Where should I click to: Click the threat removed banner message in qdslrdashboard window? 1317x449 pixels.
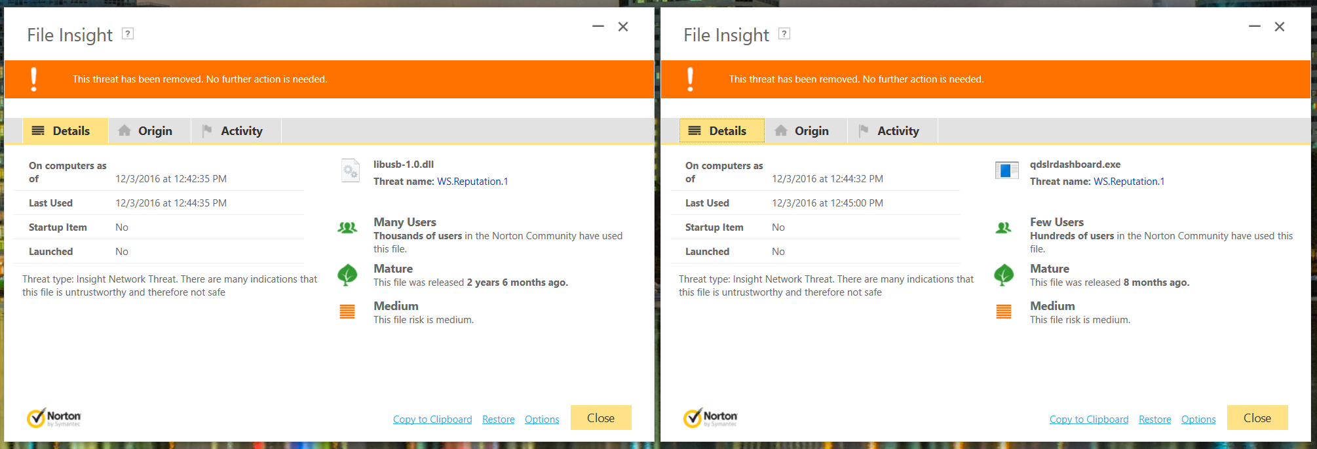pyautogui.click(x=856, y=79)
